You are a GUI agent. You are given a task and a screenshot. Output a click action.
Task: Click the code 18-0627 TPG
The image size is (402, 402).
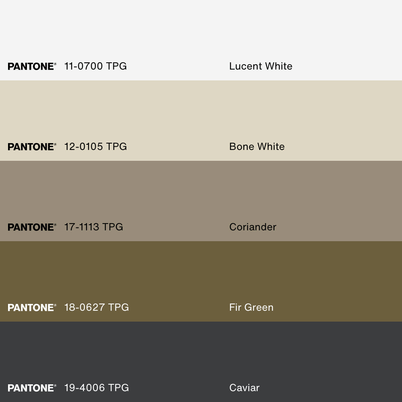[96, 308]
